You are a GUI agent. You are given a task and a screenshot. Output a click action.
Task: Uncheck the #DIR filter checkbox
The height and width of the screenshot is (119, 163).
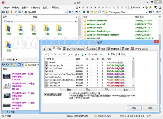46,71
